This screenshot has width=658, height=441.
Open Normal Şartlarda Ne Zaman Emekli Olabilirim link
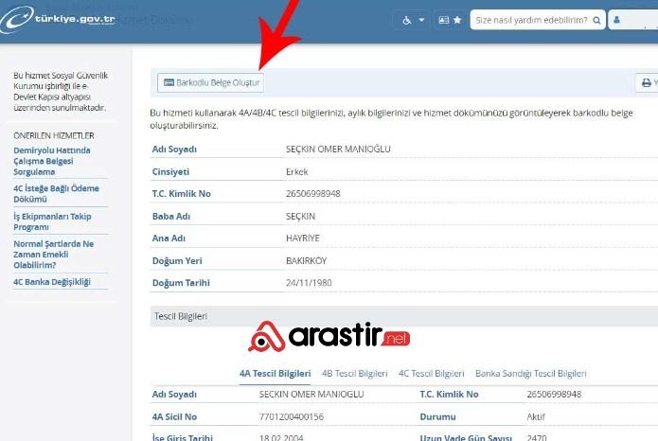(x=53, y=255)
